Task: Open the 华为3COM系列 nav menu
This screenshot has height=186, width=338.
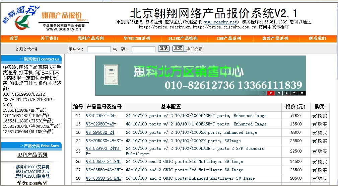Action: click(x=137, y=38)
